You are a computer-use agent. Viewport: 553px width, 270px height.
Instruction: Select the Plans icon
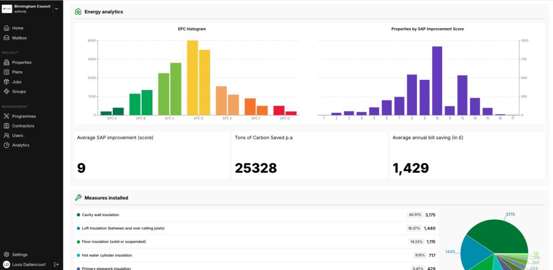pyautogui.click(x=6, y=72)
